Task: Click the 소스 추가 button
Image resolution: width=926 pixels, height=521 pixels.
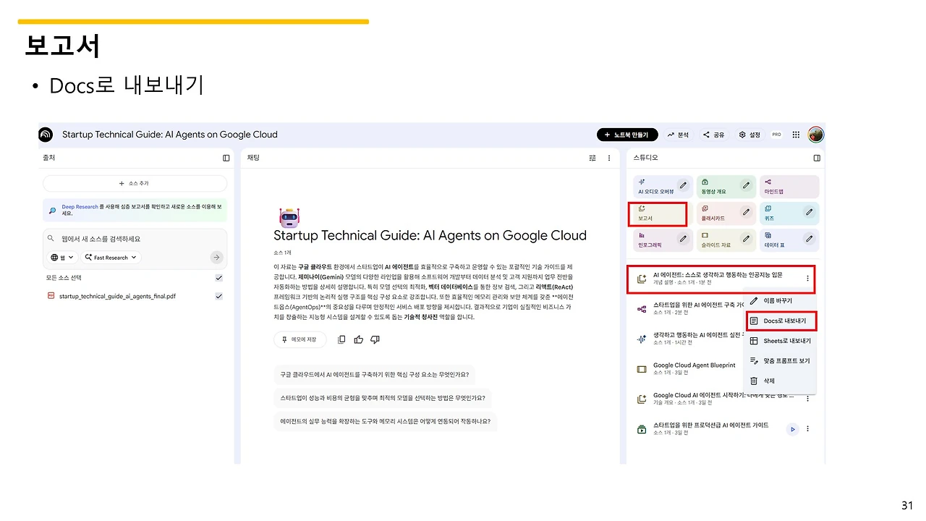Action: click(135, 183)
